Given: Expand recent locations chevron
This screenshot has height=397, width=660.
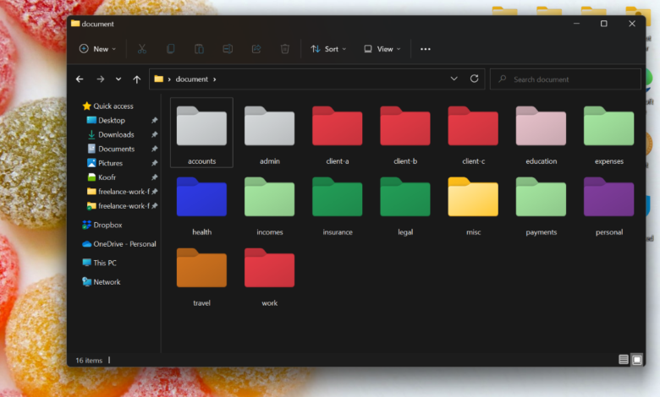Looking at the screenshot, I should [x=118, y=79].
